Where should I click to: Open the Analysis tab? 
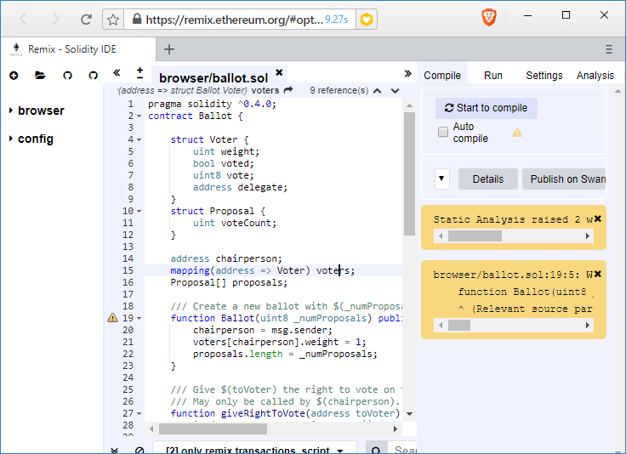(x=595, y=76)
